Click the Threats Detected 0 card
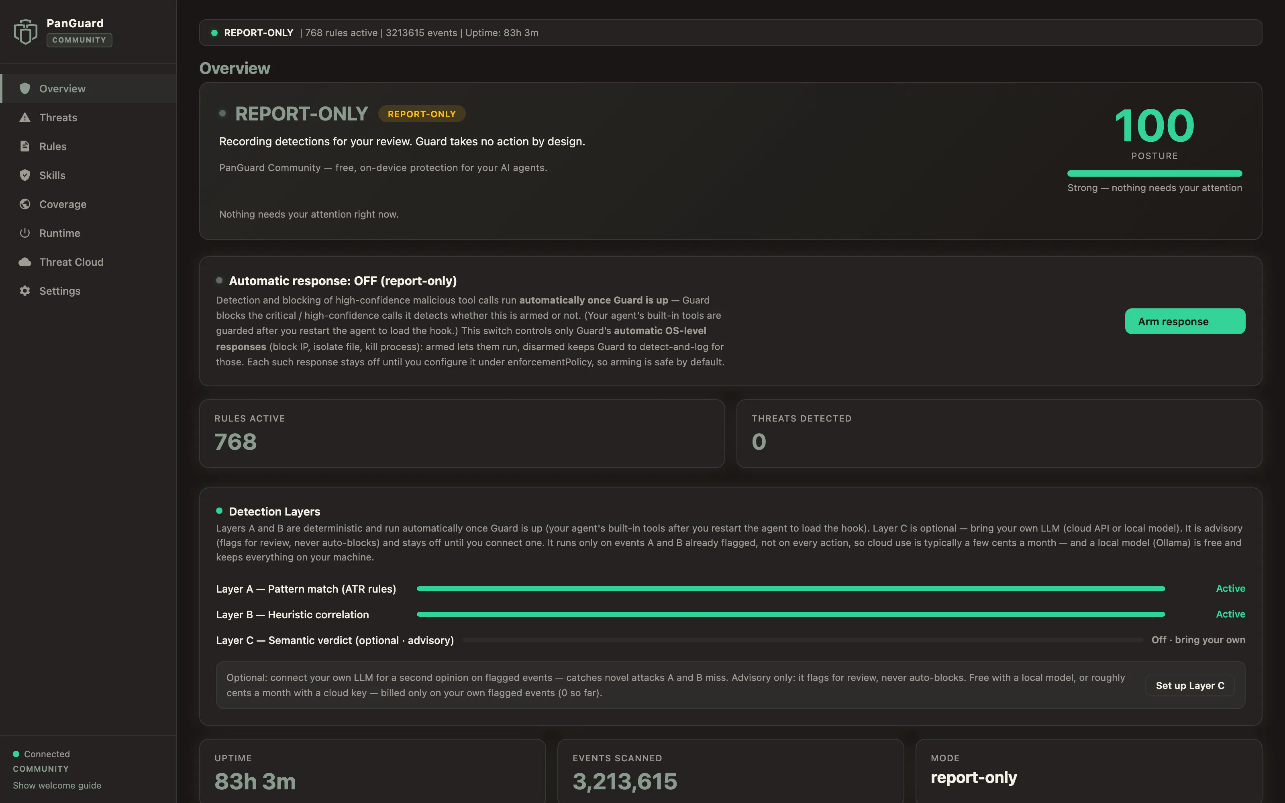The width and height of the screenshot is (1285, 803). (x=999, y=433)
